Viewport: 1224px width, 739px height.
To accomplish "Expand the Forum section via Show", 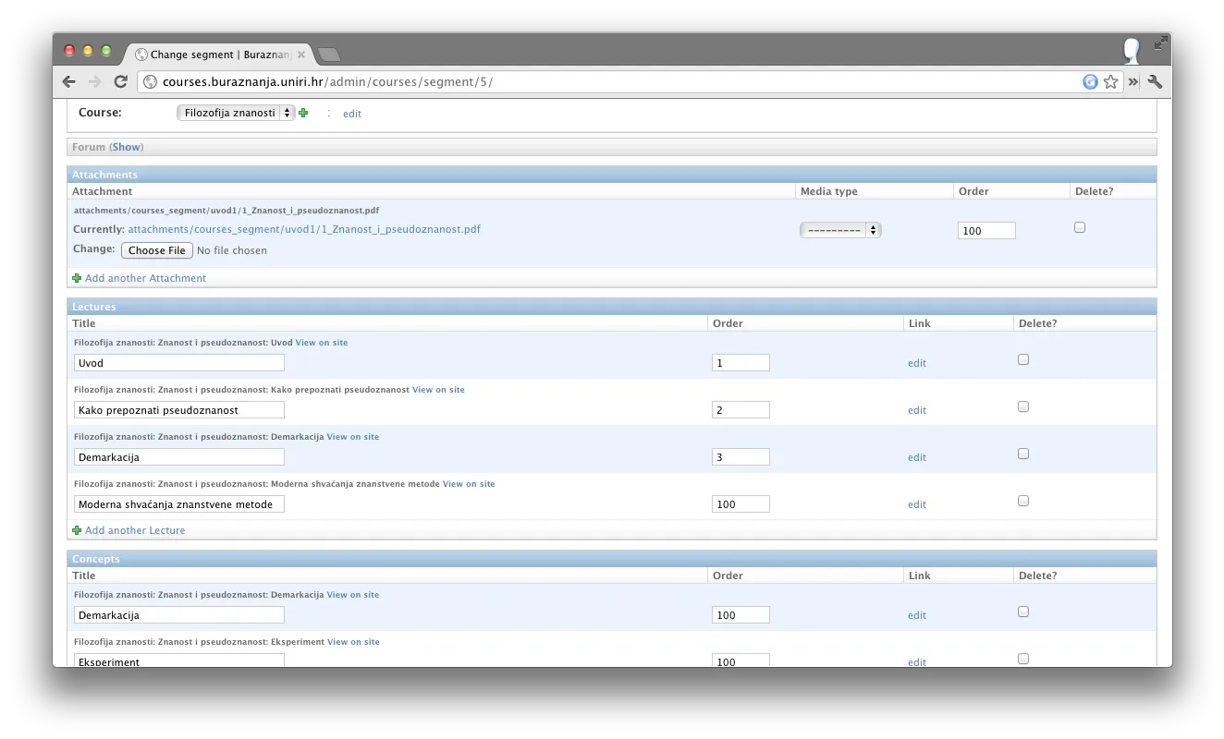I will point(127,147).
